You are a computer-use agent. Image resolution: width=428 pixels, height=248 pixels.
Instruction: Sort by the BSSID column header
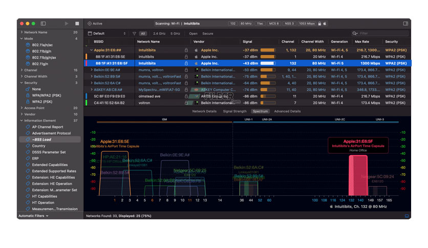[x=98, y=42]
